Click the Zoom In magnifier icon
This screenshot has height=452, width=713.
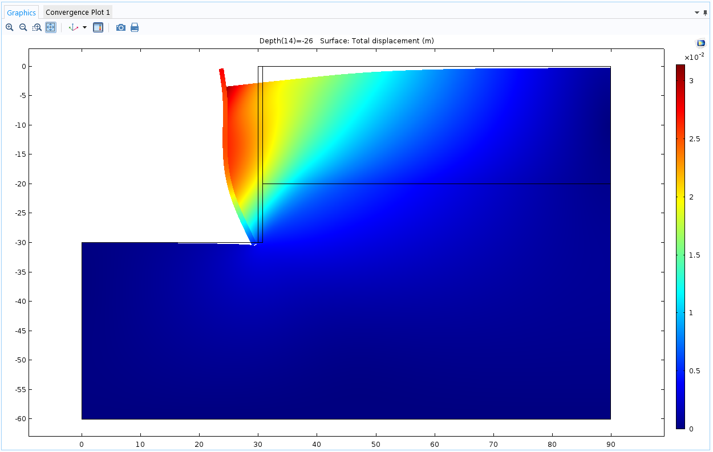[x=10, y=27]
